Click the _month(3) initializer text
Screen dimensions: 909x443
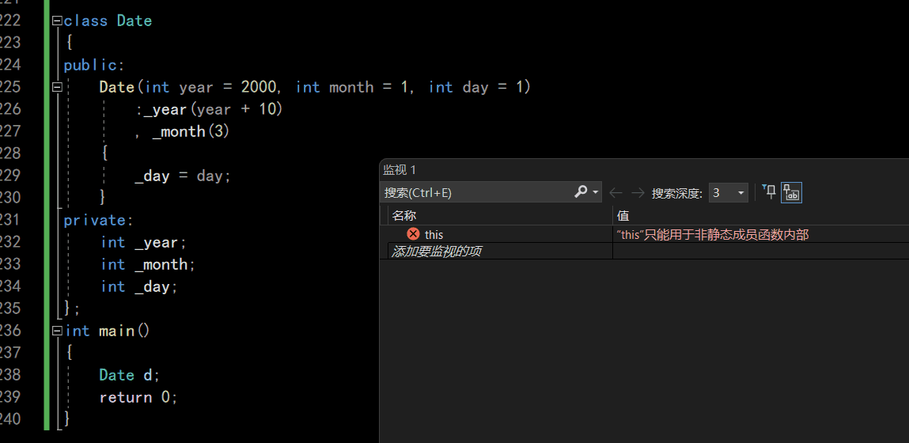point(191,131)
